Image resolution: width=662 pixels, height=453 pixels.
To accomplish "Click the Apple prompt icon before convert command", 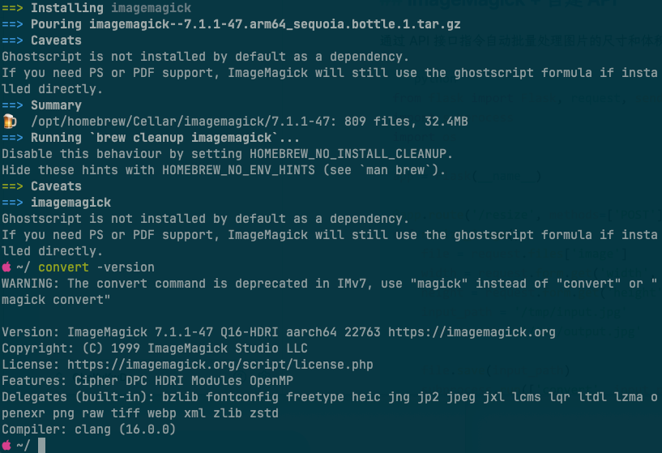I will click(6, 267).
